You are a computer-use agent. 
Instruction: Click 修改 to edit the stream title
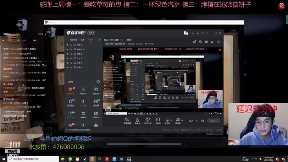[x=129, y=40]
